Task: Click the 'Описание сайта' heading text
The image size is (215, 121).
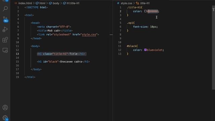Action: (71, 62)
